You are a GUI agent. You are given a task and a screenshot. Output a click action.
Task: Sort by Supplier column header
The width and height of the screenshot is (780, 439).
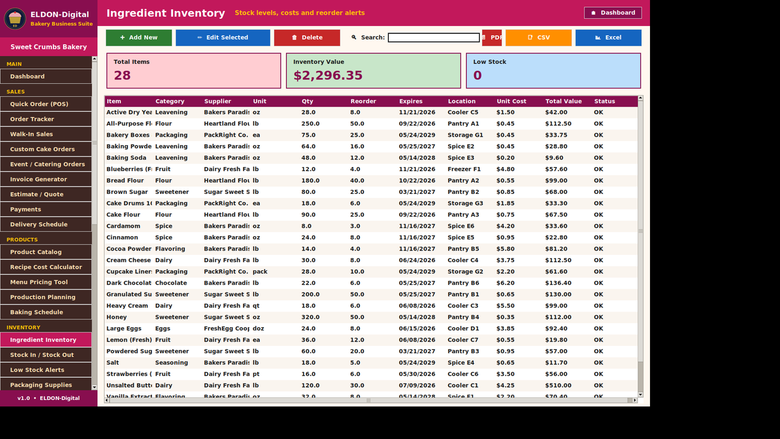coord(227,101)
